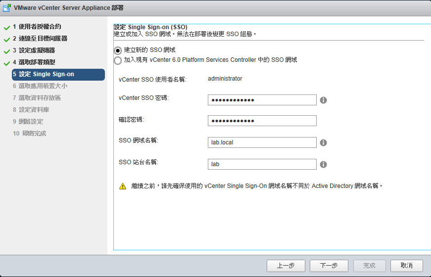Select 加入現有 vCenter 6.0 Platform Services Controller option

pos(118,60)
